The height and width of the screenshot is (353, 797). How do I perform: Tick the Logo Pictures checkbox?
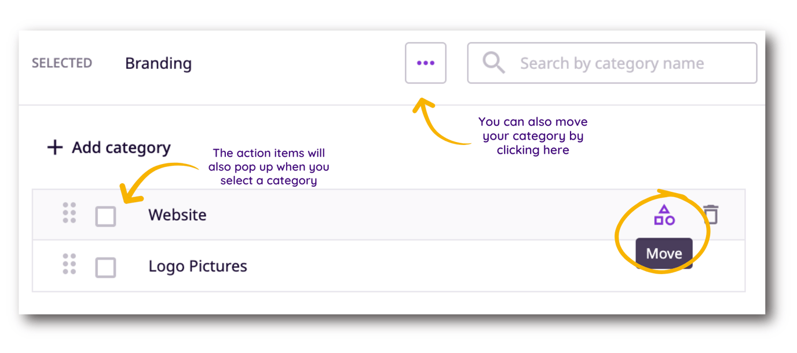pos(105,267)
